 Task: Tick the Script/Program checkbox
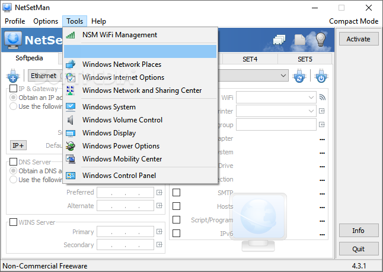[176, 219]
